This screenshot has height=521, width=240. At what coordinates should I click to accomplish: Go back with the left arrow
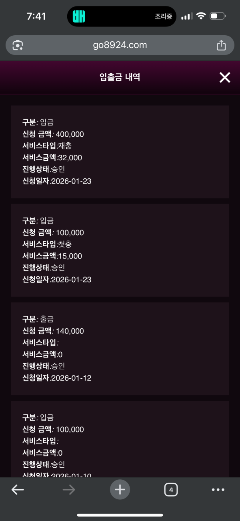18,489
